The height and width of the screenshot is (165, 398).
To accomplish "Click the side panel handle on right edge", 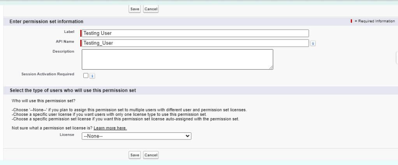I will [396, 57].
